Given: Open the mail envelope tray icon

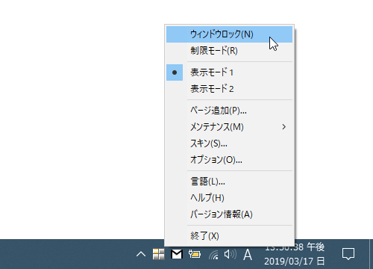Looking at the screenshot, I should (177, 254).
